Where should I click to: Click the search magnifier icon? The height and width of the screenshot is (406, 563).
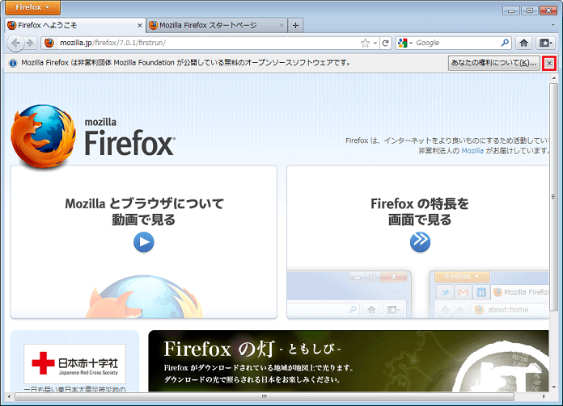(505, 43)
